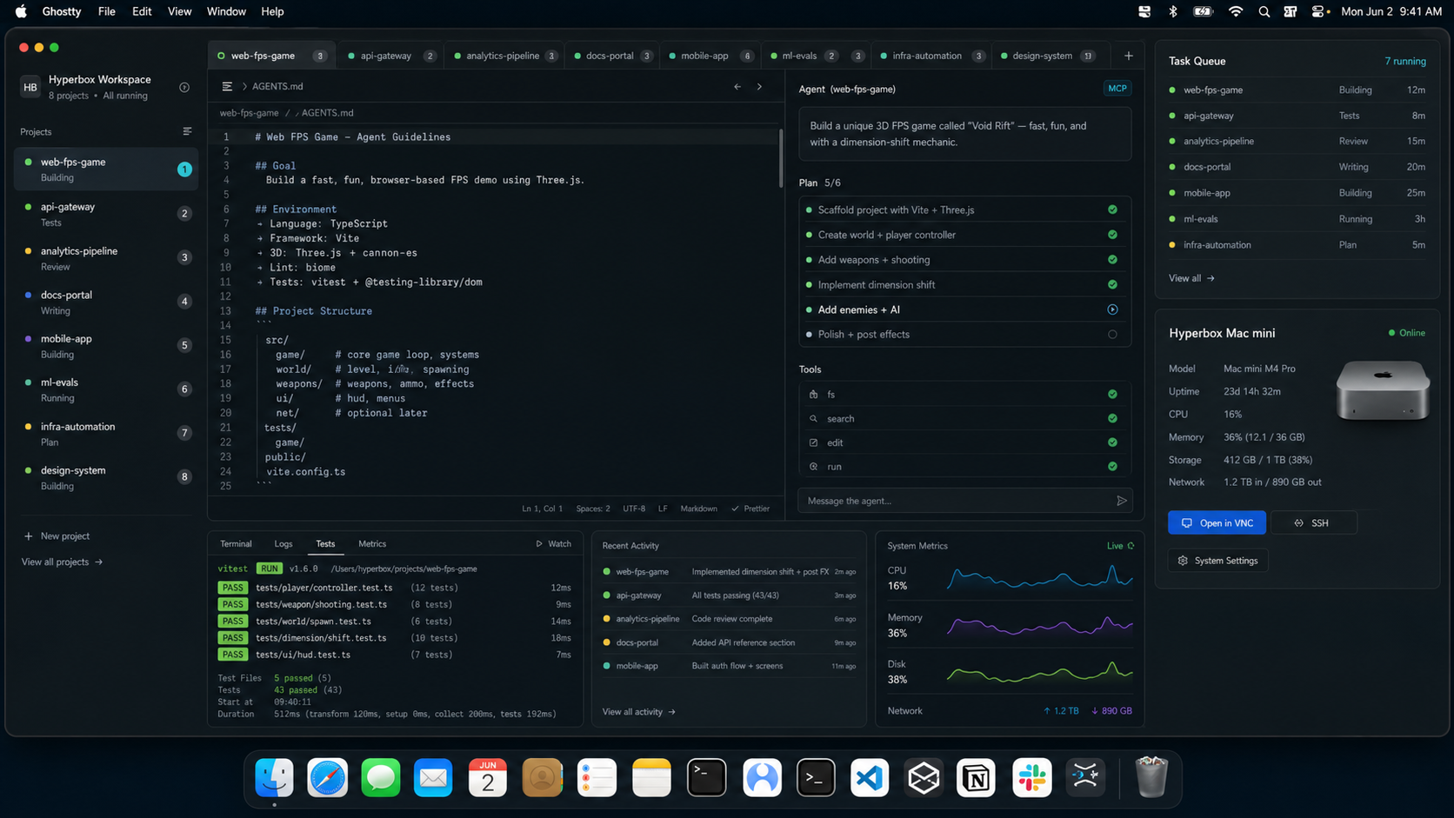1454x818 pixels.
Task: Toggle the fs tool enabled checkmark
Action: click(1112, 394)
